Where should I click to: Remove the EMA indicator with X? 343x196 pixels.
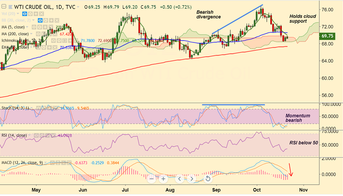pyautogui.click(x=55, y=47)
